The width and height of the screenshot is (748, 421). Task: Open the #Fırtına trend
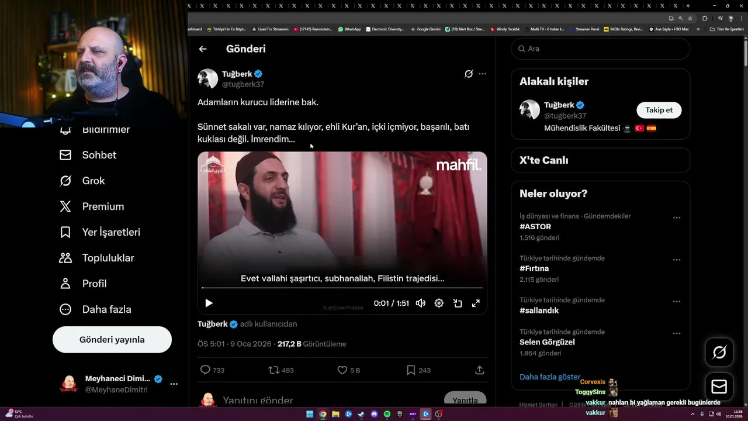(x=534, y=268)
